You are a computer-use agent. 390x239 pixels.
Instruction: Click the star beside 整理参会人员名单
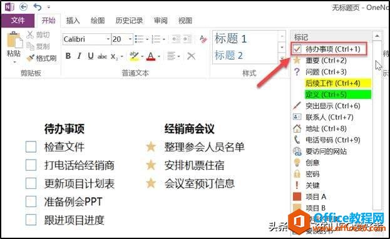coord(151,147)
